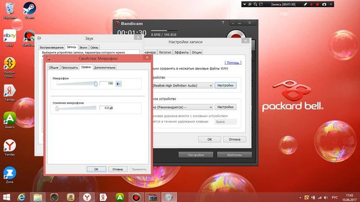The width and height of the screenshot is (360, 202).
Task: Switch to Связь tab in Звук window
Action: (x=94, y=47)
